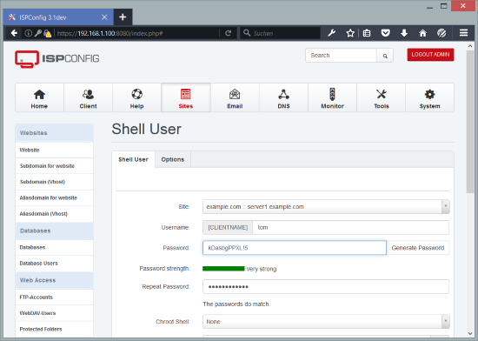The width and height of the screenshot is (478, 341).
Task: Reload the page
Action: coord(228,33)
